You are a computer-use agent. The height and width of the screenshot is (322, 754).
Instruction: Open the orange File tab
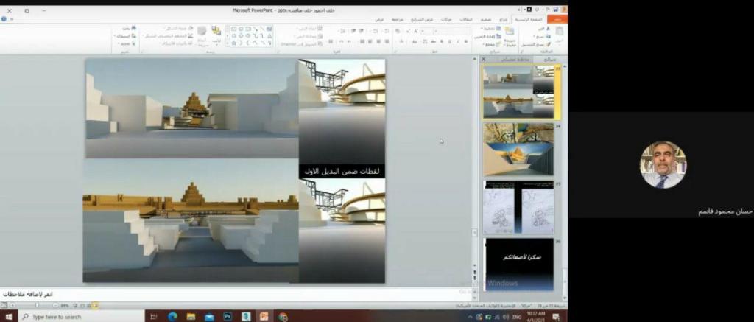(x=559, y=19)
